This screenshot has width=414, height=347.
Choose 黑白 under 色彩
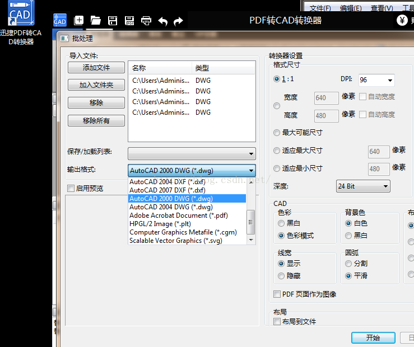pyautogui.click(x=281, y=223)
